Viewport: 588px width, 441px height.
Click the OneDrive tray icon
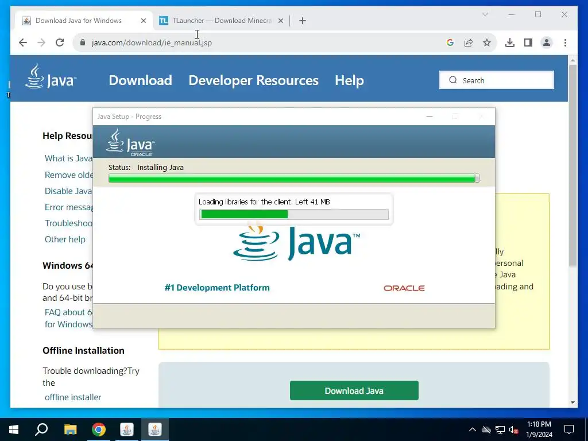[x=486, y=430]
